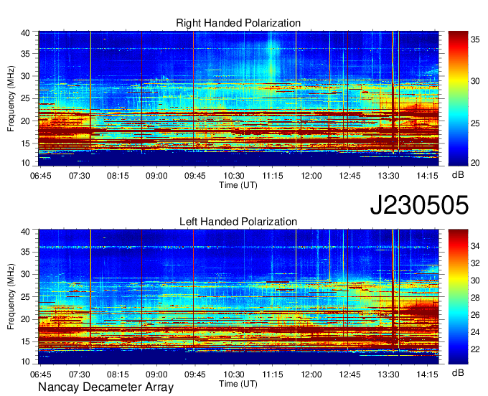This screenshot has width=488, height=396.
Task: Click 08:15 time tick on Right Handed plot
Action: [118, 176]
